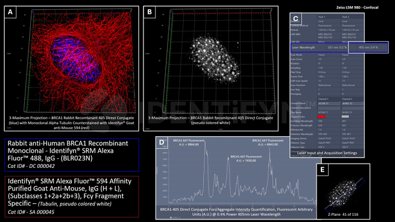Click the Dye Name row label
This screenshot has width=395, height=222.
click(297, 113)
